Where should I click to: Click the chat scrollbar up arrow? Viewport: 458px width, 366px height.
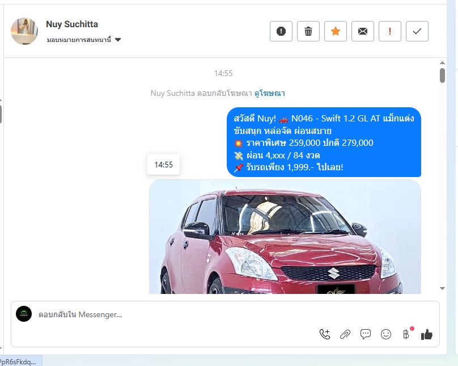tap(442, 63)
